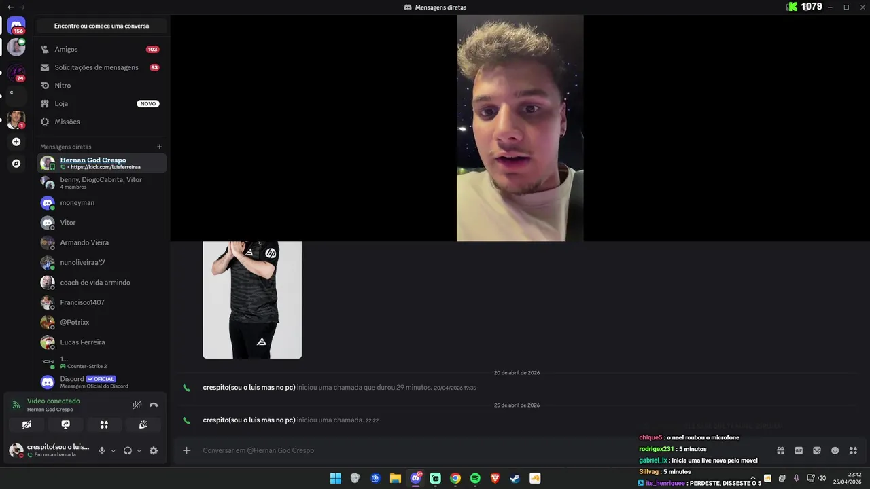This screenshot has width=870, height=489.
Task: Open Solicitações de mensagens
Action: 101,67
